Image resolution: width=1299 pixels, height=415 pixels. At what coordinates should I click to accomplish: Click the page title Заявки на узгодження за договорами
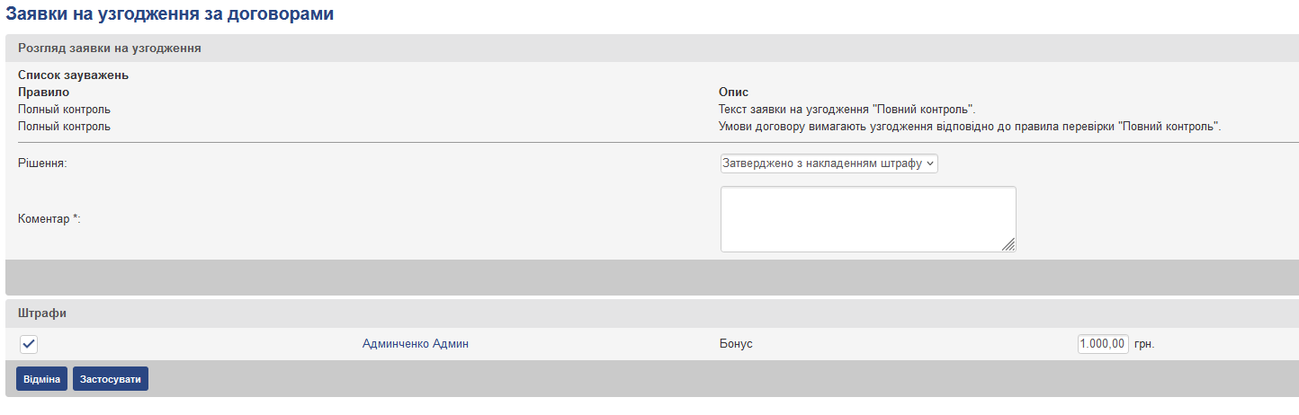pyautogui.click(x=170, y=14)
